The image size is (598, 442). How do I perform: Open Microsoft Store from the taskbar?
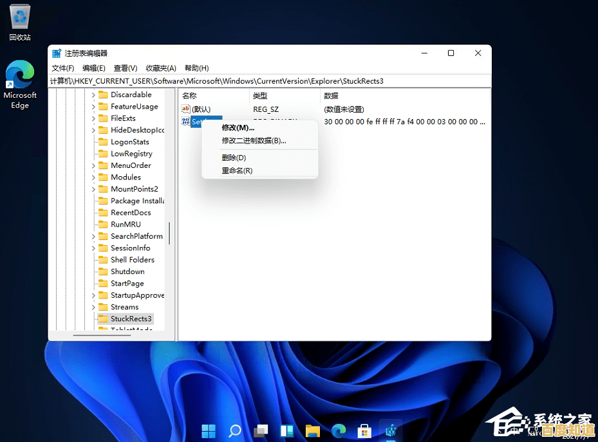pyautogui.click(x=364, y=430)
